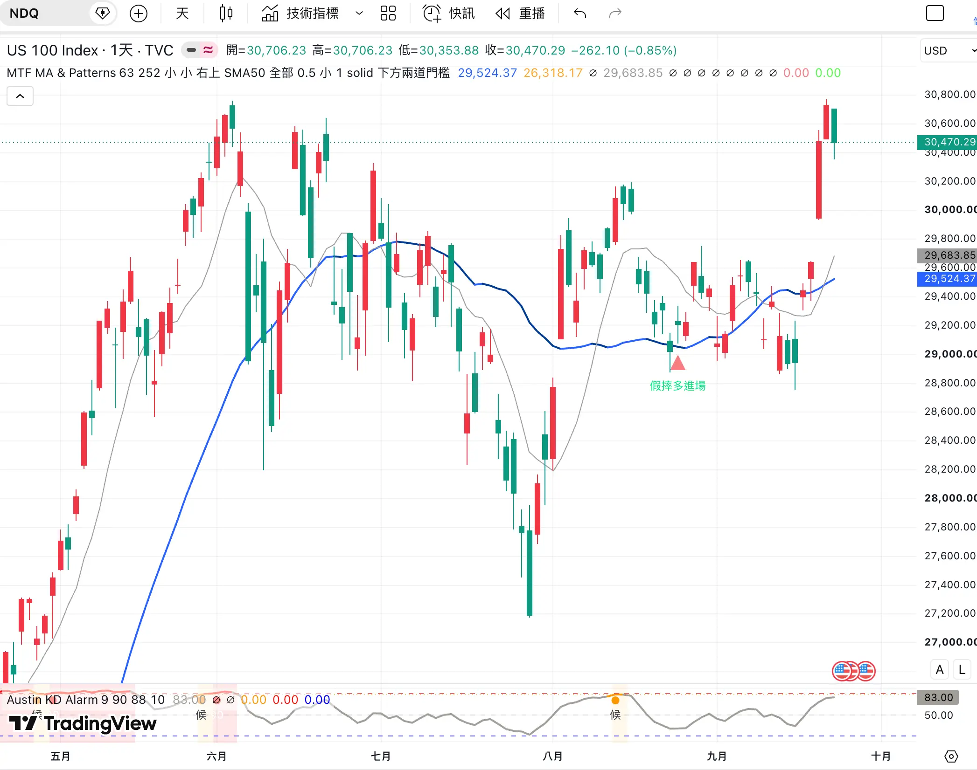The width and height of the screenshot is (977, 770).
Task: Select the Austin KD Alarm indicator legend
Action: (x=85, y=700)
